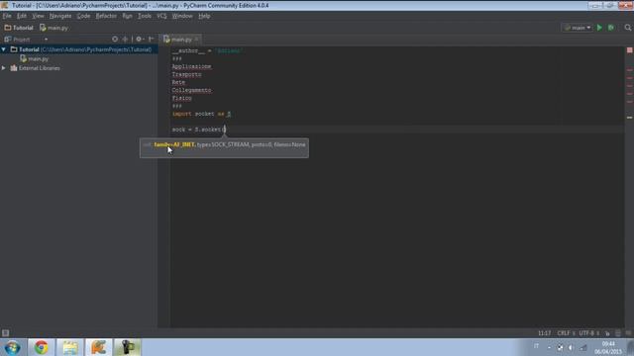Screen dimensions: 634x356
Task: Click the word 'Collegamento' in the docstring
Action: (191, 90)
